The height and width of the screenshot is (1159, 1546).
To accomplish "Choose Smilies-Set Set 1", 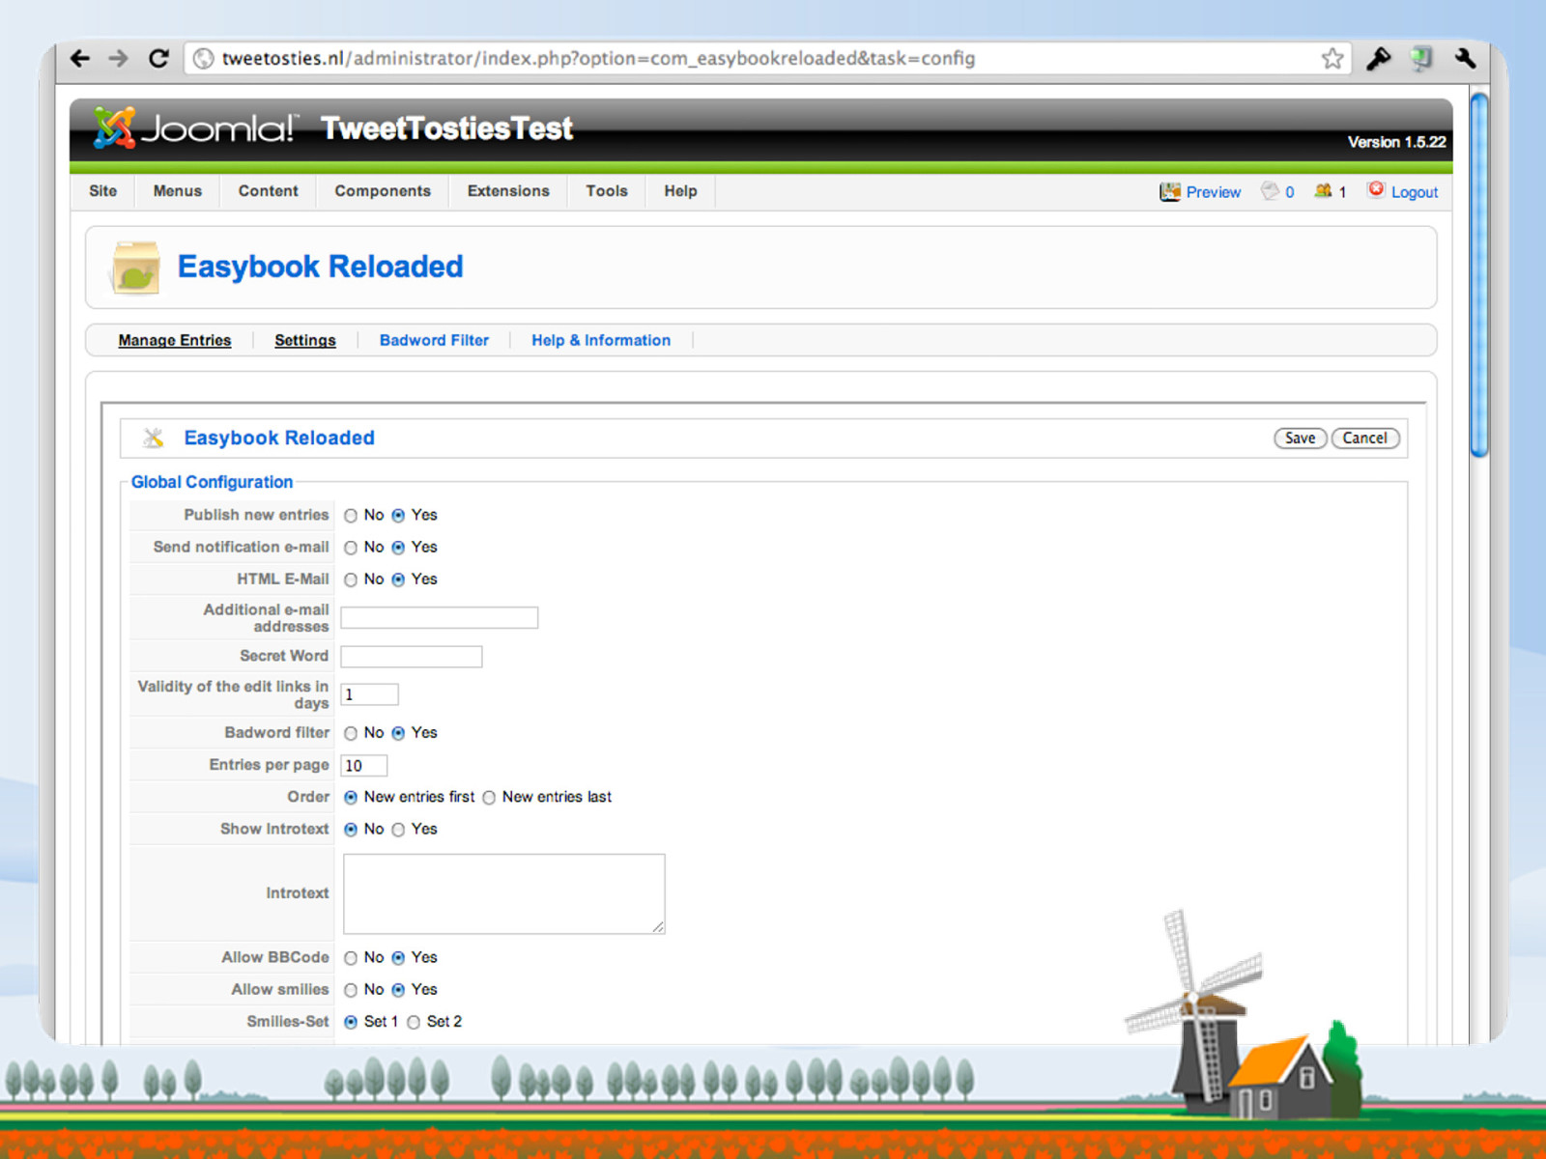I will pyautogui.click(x=351, y=1022).
